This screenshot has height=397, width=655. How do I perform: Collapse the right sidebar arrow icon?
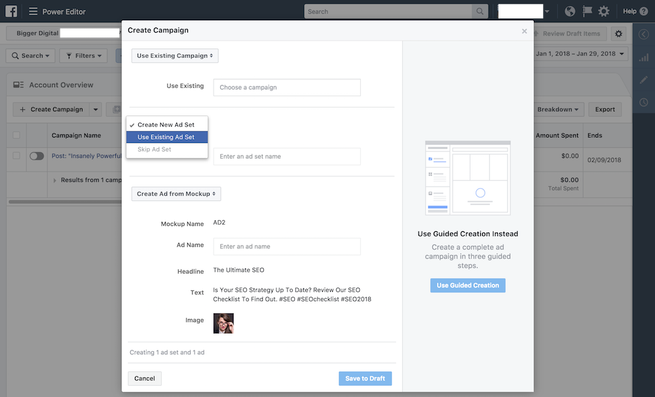click(x=644, y=34)
